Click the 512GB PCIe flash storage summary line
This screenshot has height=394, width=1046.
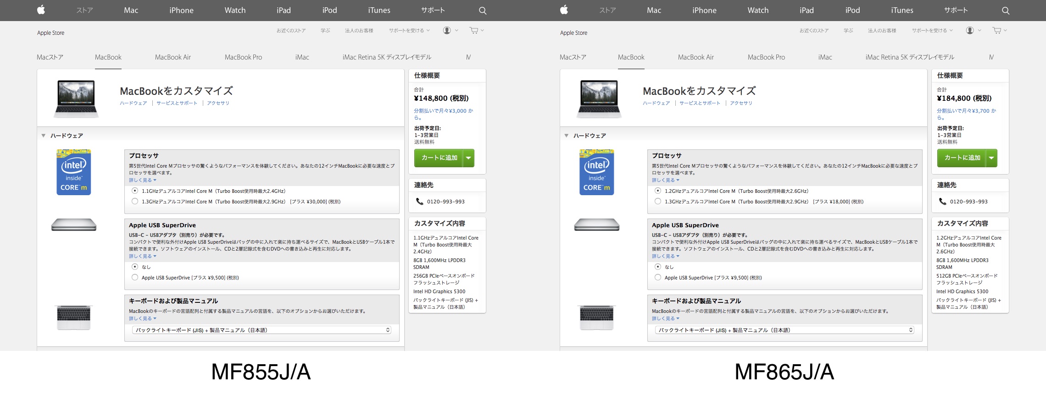point(967,279)
